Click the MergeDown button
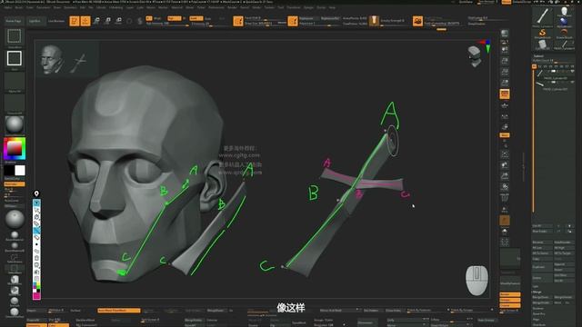 coord(542,297)
